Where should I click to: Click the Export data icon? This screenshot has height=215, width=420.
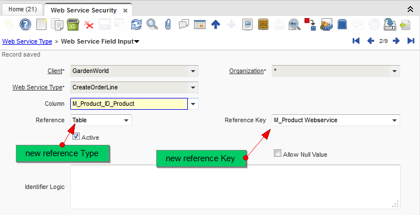click(x=390, y=25)
